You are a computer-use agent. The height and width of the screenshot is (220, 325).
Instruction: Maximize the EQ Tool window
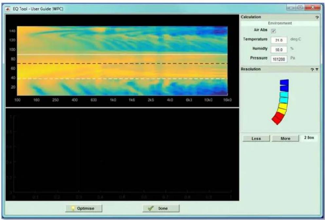click(x=300, y=8)
